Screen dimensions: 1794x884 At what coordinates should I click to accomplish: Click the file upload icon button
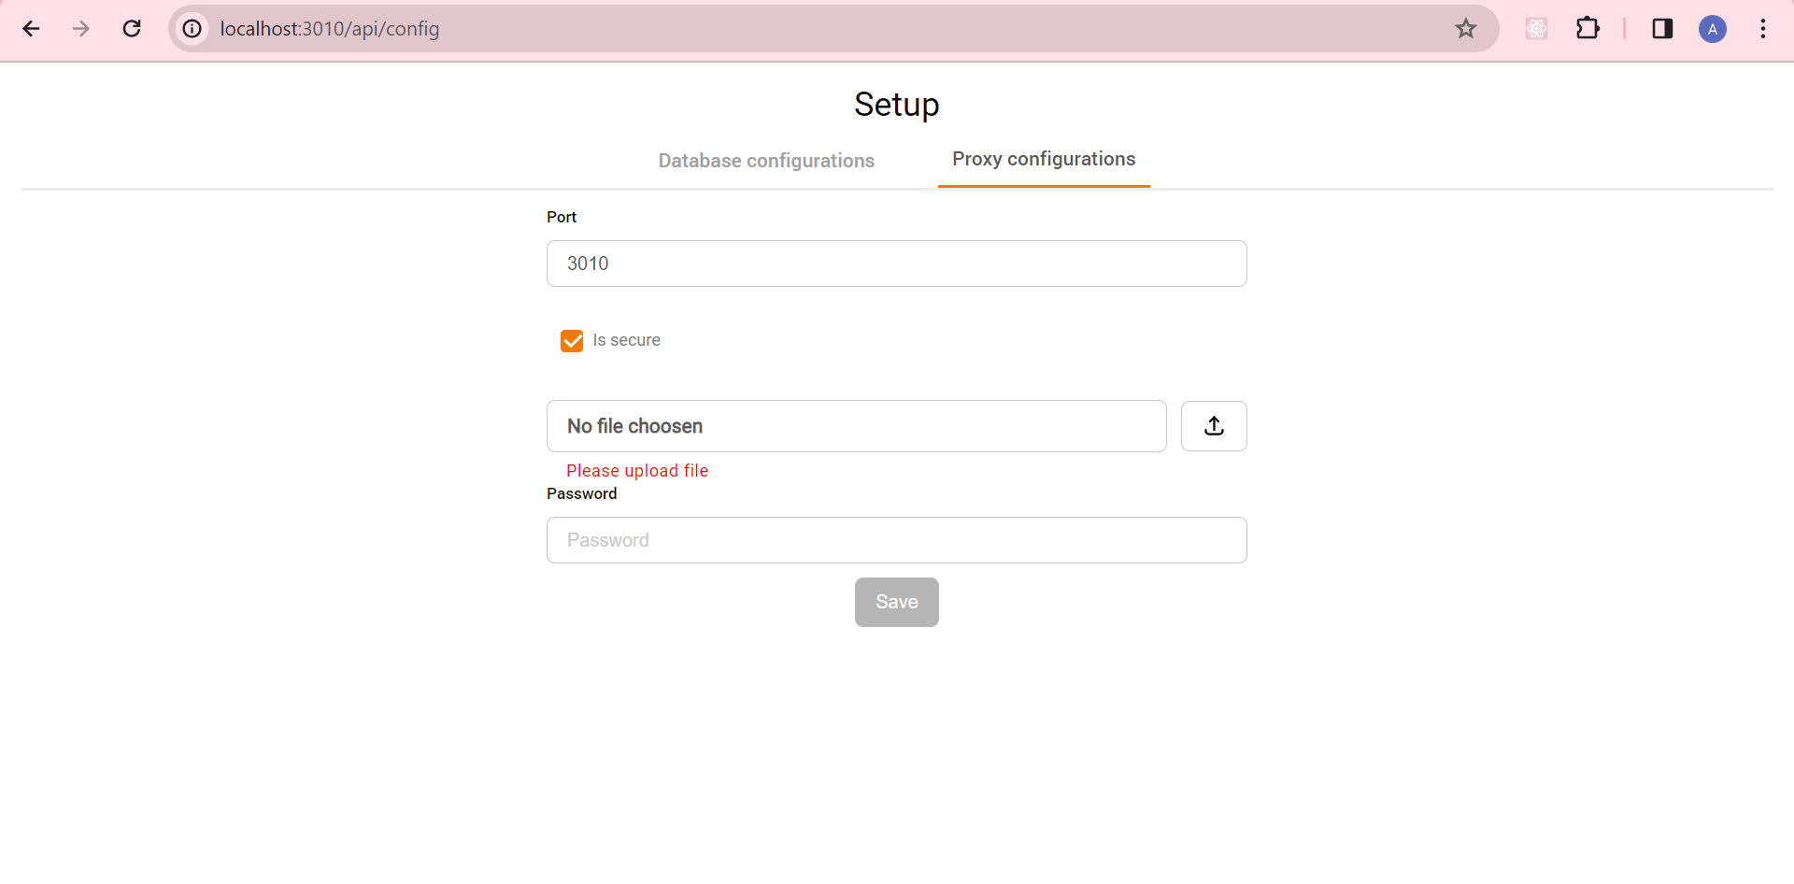[x=1214, y=425]
